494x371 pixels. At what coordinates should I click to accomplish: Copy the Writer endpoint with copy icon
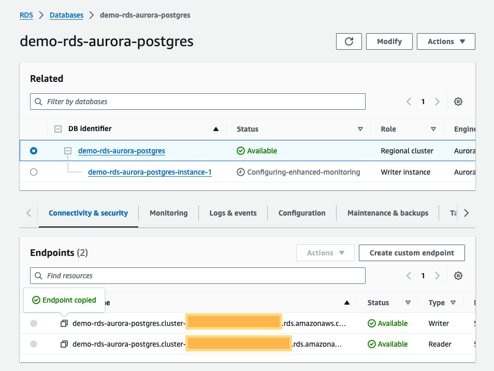coord(64,323)
